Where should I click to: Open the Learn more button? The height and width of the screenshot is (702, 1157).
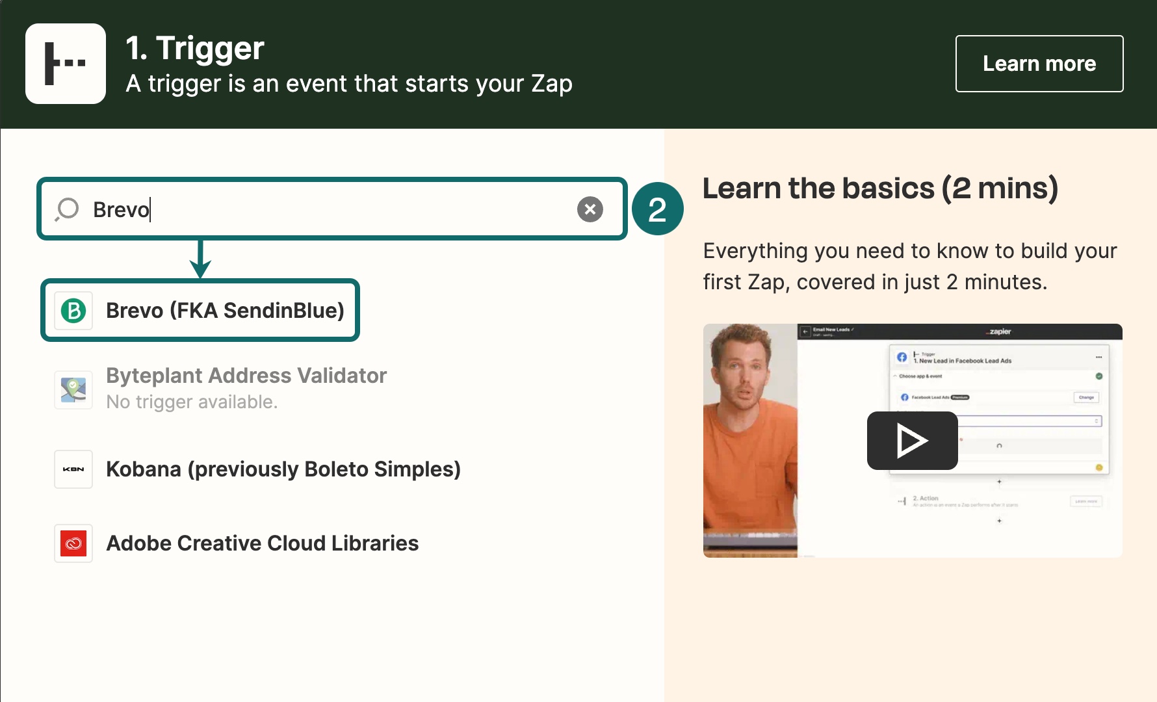click(1039, 64)
